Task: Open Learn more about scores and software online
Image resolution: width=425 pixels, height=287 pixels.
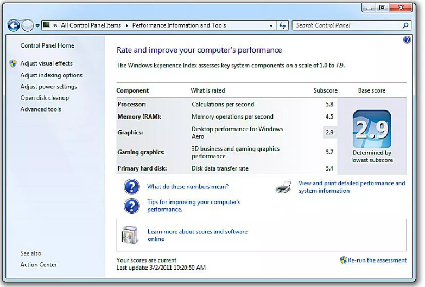Action: point(198,236)
